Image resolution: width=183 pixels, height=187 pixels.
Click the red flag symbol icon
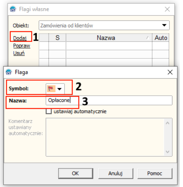51,89
